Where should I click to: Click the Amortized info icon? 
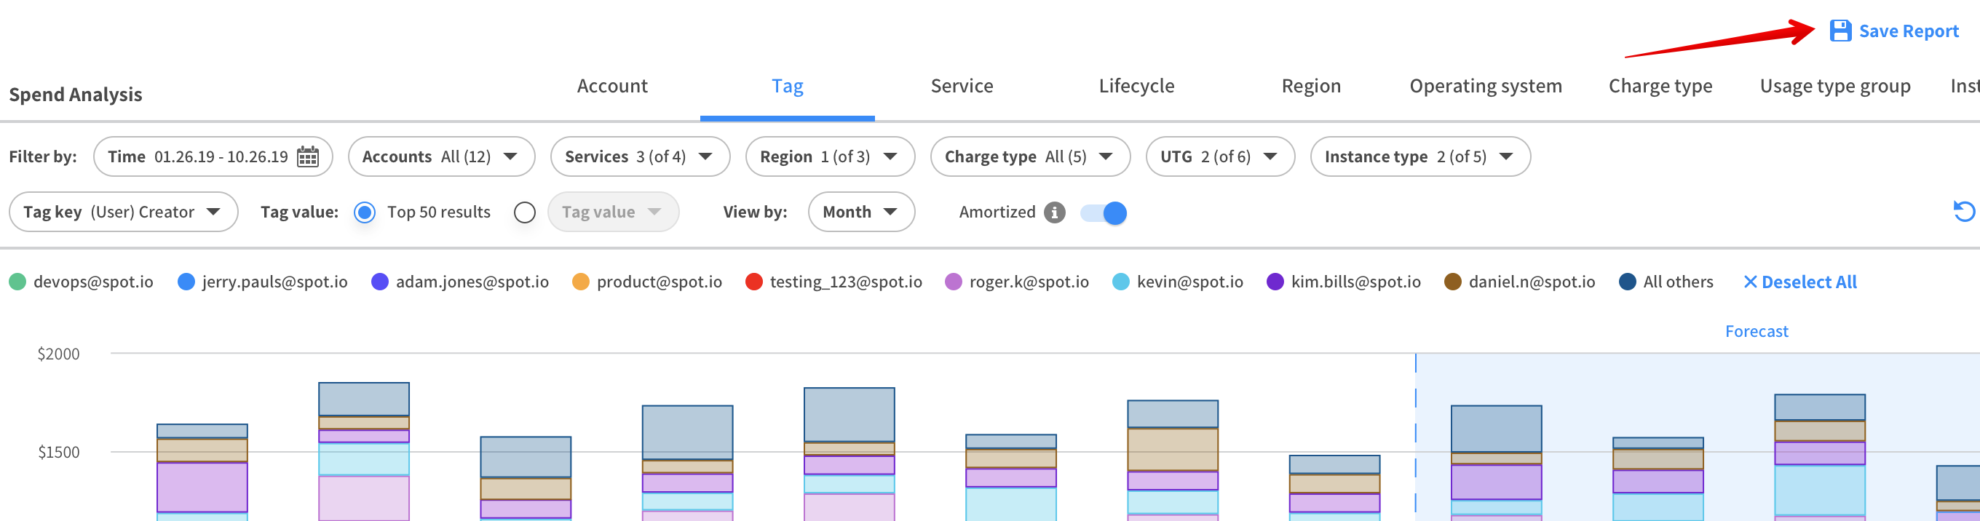(1055, 212)
